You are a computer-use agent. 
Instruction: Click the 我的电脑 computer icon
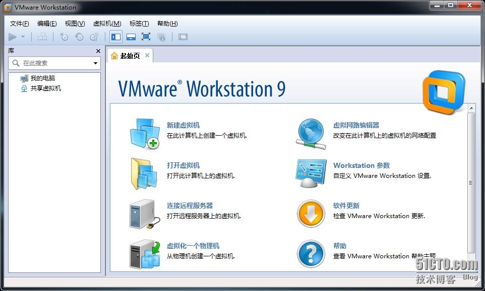[24, 78]
